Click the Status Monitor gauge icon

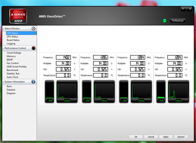pyautogui.click(x=33, y=29)
